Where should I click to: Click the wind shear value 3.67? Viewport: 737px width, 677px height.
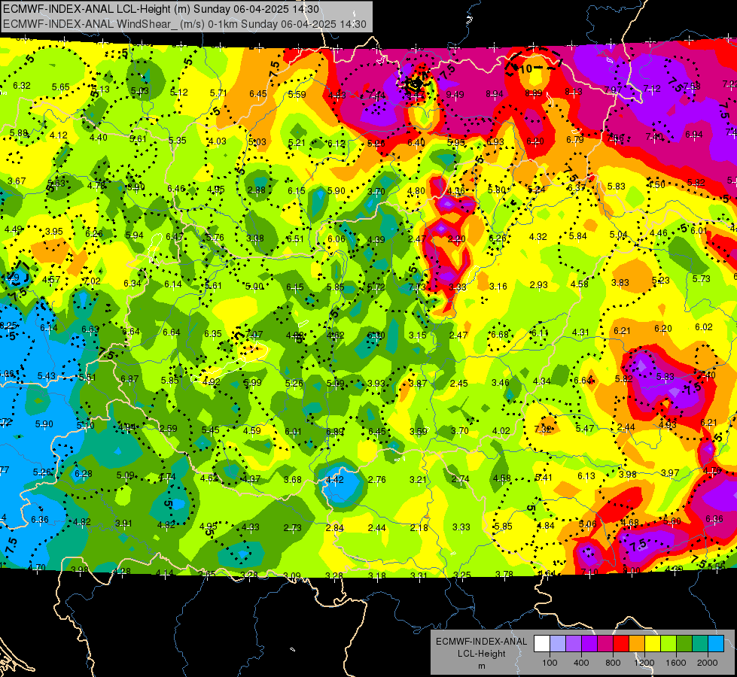17,181
